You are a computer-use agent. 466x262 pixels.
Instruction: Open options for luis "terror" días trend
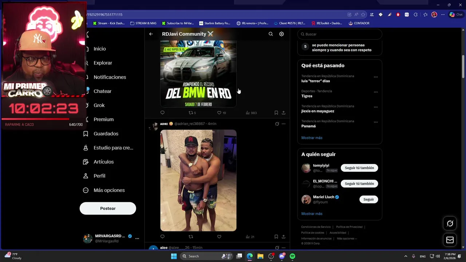(x=376, y=77)
